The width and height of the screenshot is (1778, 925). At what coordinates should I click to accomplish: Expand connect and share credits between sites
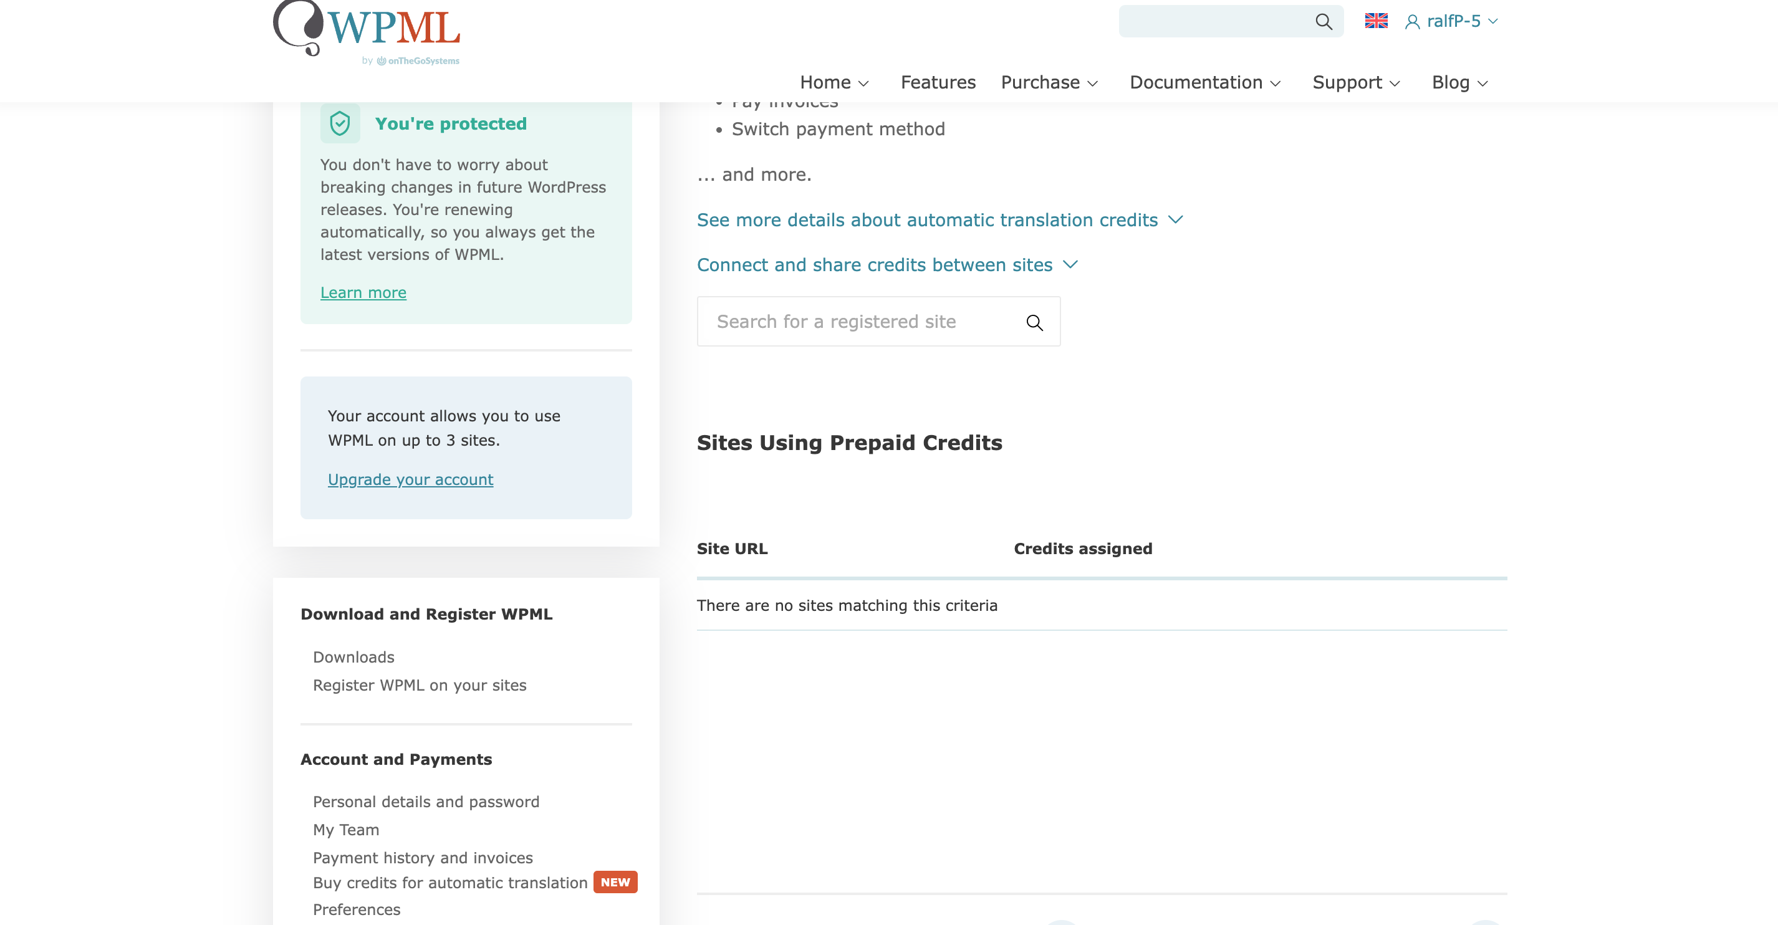point(887,265)
